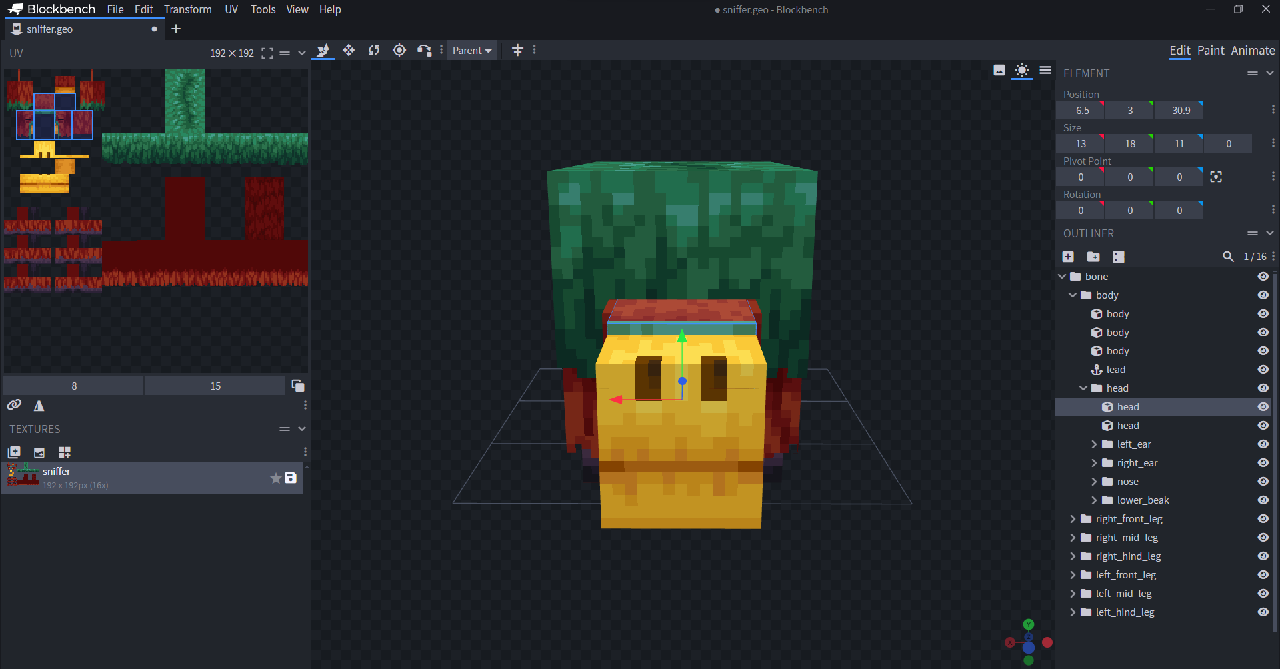Image resolution: width=1280 pixels, height=669 pixels.
Task: Expand the lower_beak folder
Action: tap(1094, 500)
